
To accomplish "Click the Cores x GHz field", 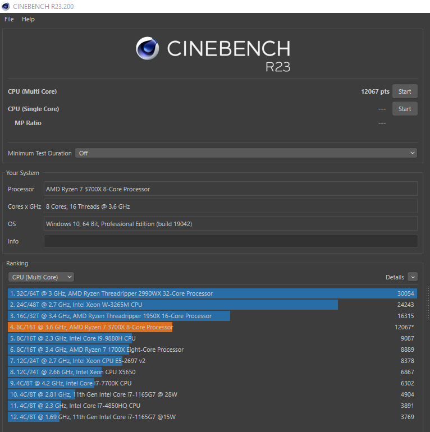I will 231,206.
